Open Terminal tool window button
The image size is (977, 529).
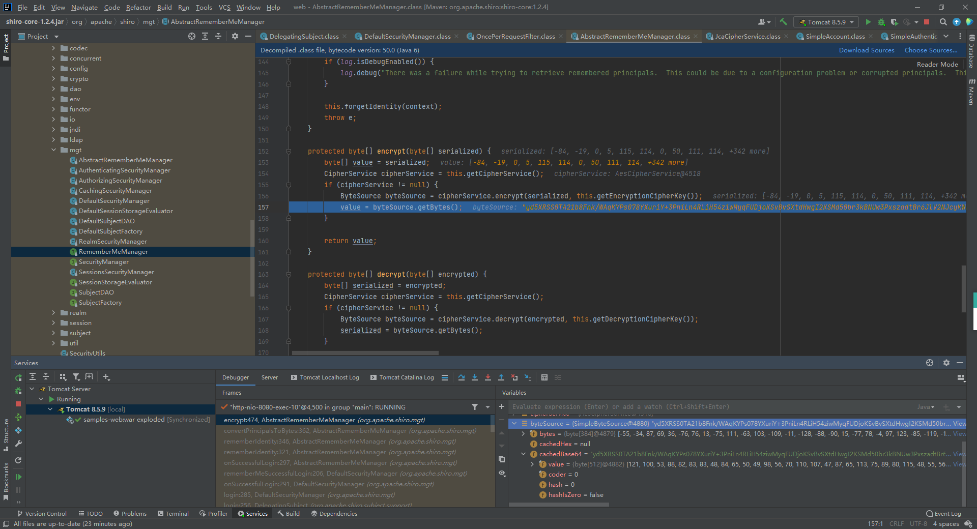(x=173, y=514)
